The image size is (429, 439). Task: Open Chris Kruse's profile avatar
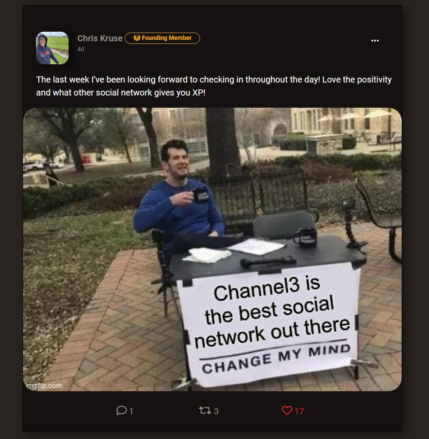click(x=52, y=48)
